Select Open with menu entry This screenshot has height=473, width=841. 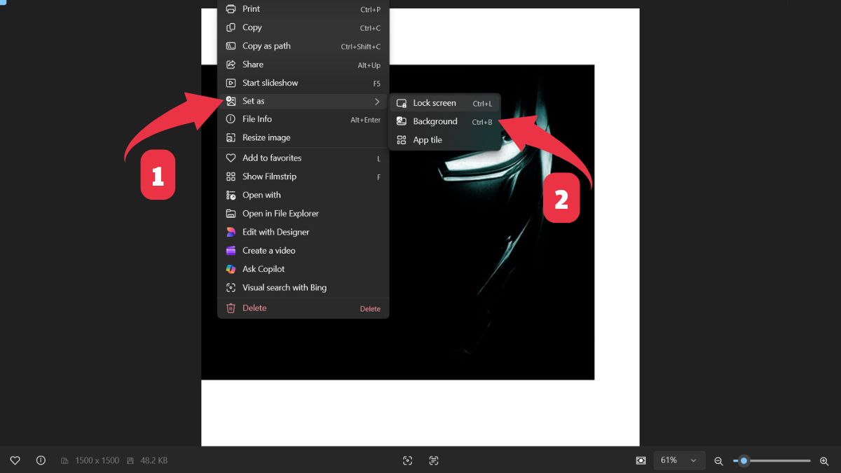coord(303,196)
